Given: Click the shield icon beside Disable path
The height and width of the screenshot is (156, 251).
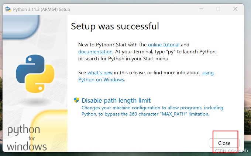Looking at the screenshot, I should [76, 100].
